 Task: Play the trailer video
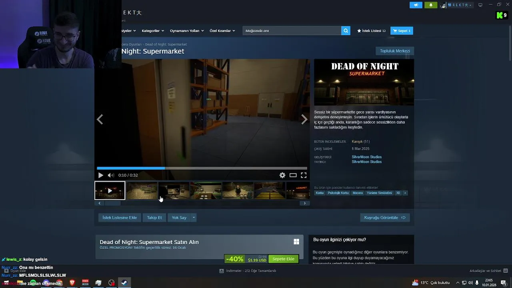pos(101,175)
